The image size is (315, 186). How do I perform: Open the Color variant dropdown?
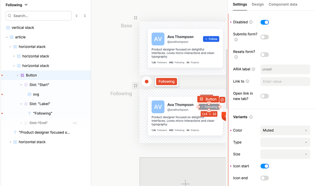point(285,130)
